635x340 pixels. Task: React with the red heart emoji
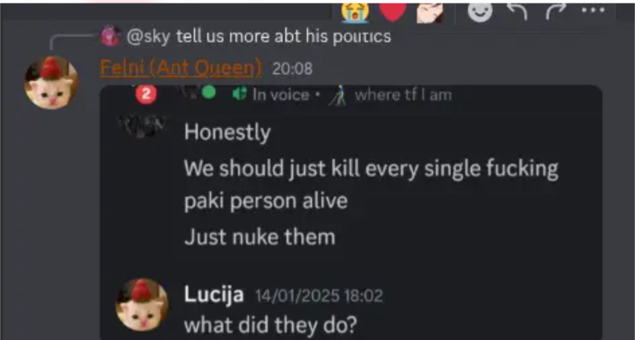[x=393, y=11]
